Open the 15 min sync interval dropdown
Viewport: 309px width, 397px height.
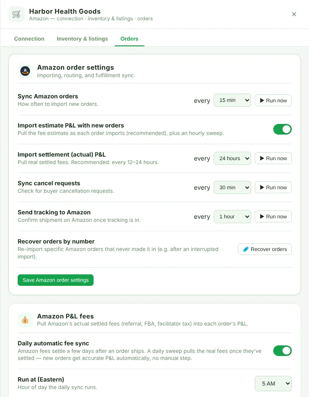point(232,100)
